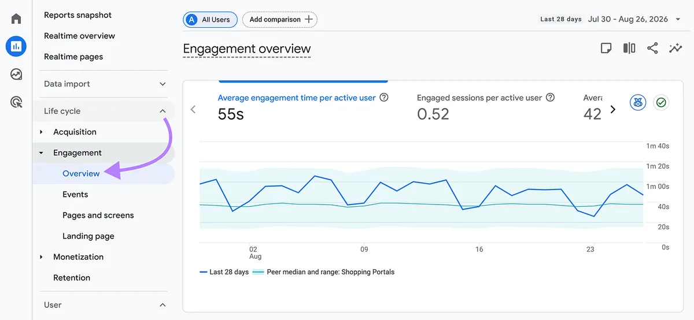Screen dimensions: 694x320
Task: Open Pages and screens report
Action: tap(98, 215)
